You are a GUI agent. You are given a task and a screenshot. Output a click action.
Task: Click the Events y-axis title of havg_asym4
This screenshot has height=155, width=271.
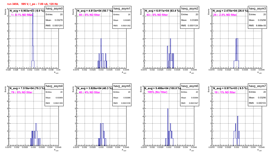[x=5, y=89]
